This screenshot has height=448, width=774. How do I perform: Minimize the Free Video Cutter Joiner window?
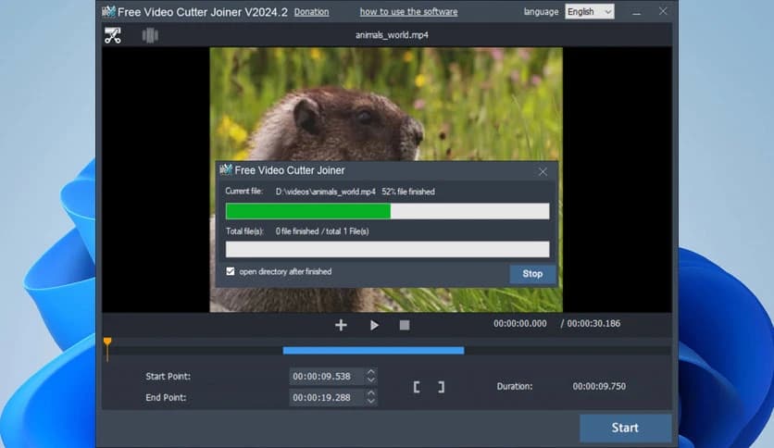click(x=636, y=12)
